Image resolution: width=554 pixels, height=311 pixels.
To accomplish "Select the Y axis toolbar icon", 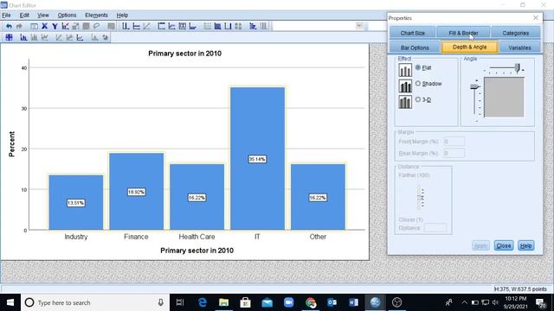I will pyautogui.click(x=55, y=26).
